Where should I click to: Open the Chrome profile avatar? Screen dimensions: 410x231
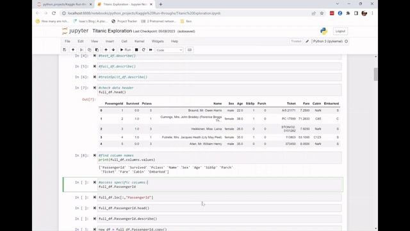point(365,13)
